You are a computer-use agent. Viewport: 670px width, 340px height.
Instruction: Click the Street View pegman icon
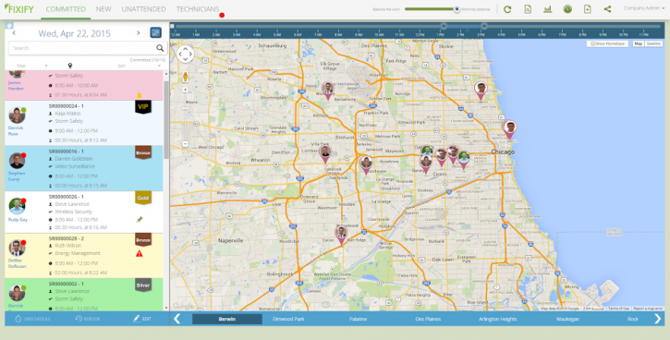[x=186, y=77]
